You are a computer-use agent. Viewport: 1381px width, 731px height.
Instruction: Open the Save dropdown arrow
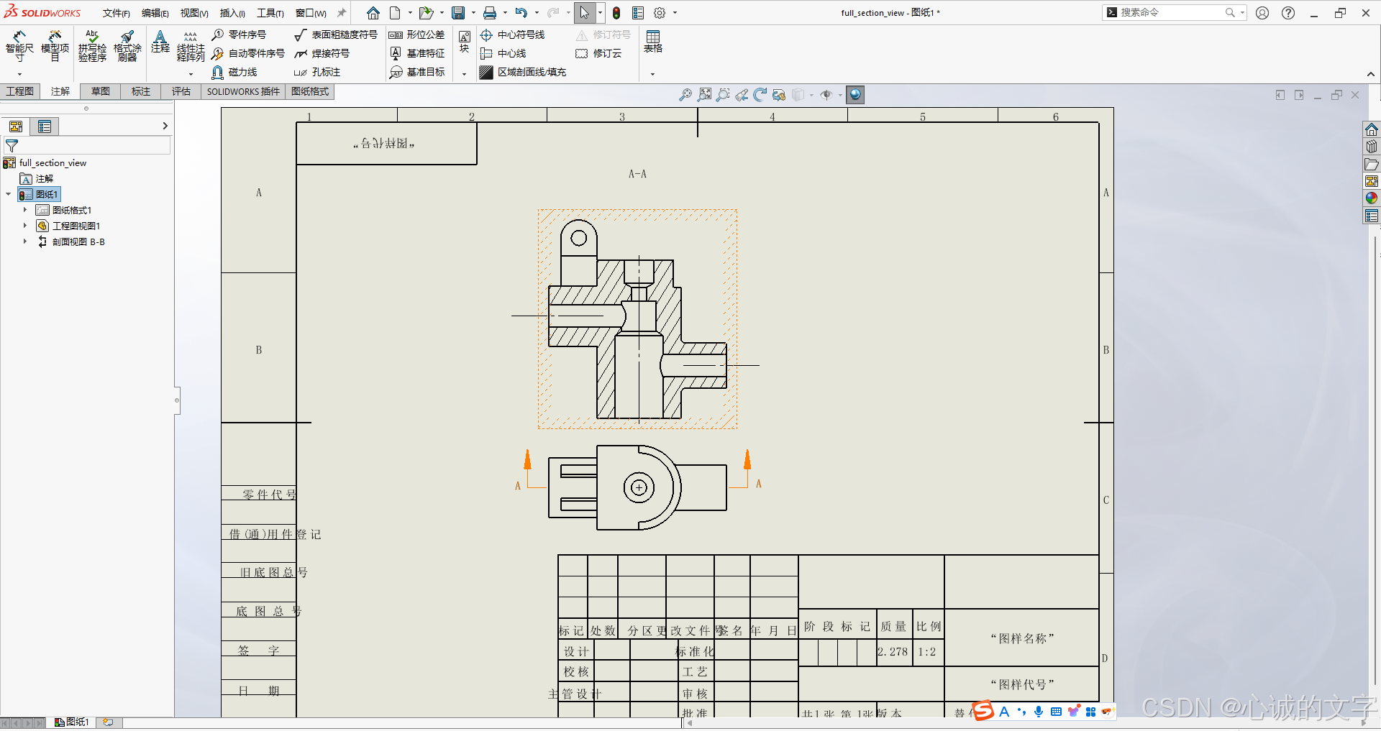click(x=473, y=13)
